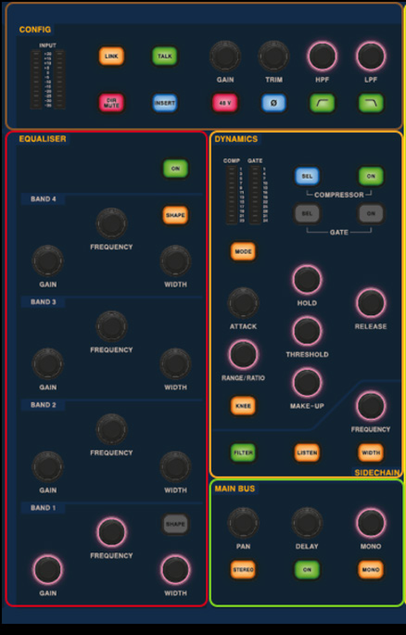Click the Band 3 GAIN knob
Viewport: 406px width, 635px height.
pos(48,364)
